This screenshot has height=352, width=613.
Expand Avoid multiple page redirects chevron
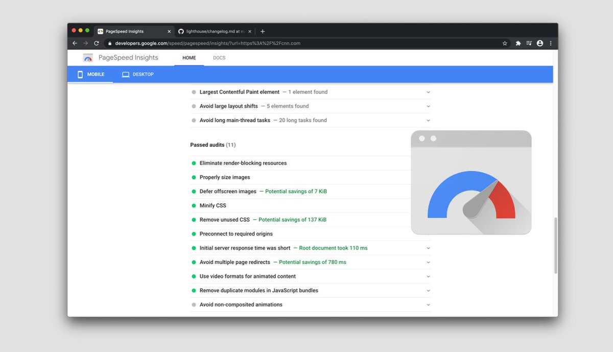pyautogui.click(x=428, y=262)
